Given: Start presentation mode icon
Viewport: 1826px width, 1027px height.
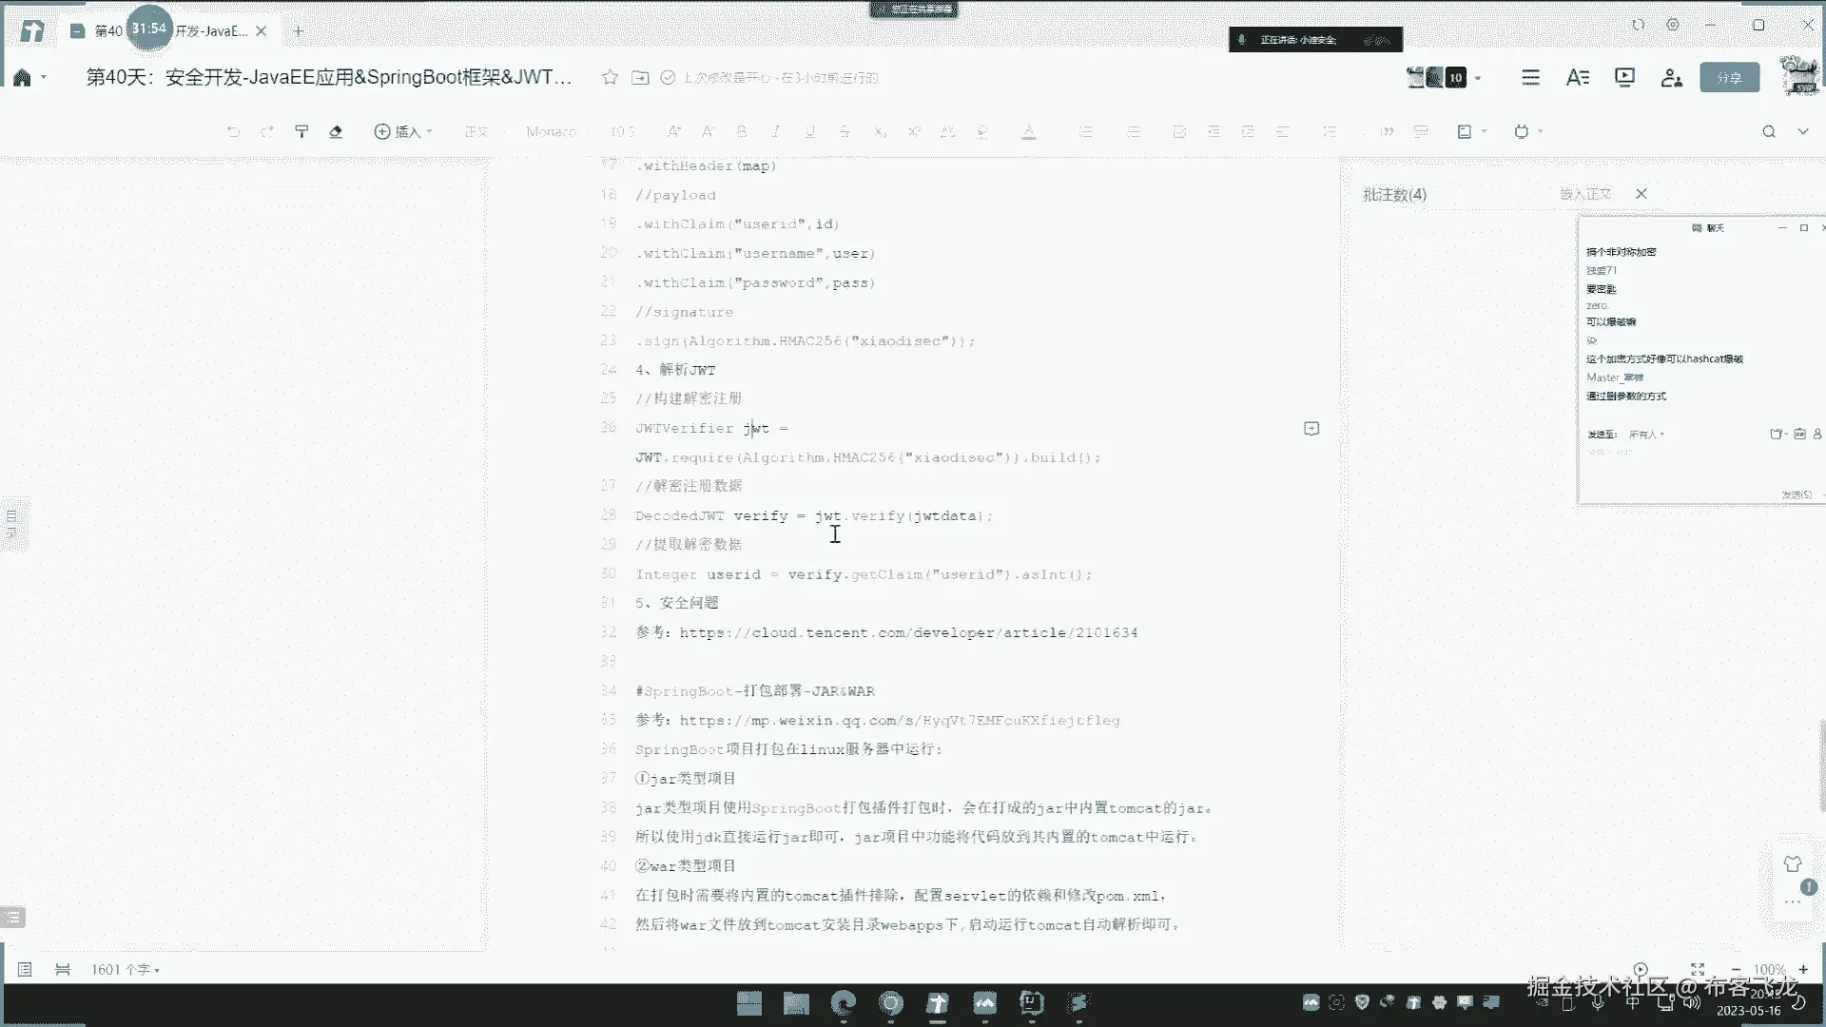Looking at the screenshot, I should click(1624, 77).
